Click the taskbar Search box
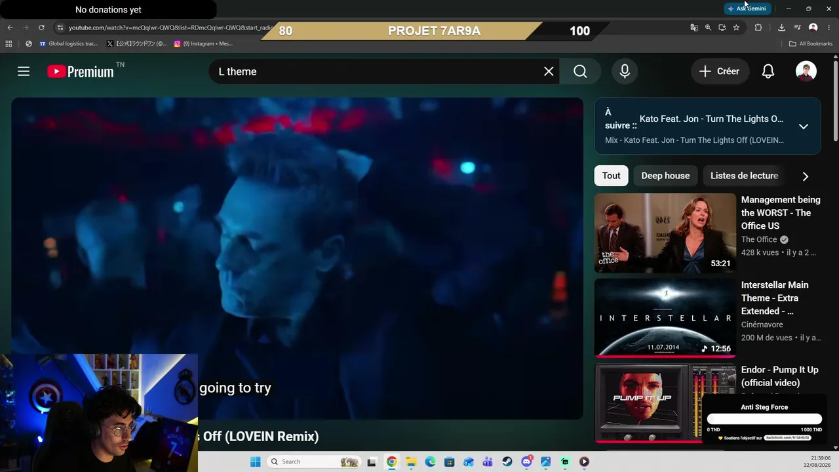 (314, 462)
